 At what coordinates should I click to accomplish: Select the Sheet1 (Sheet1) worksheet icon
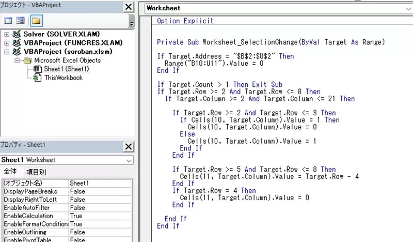37,69
